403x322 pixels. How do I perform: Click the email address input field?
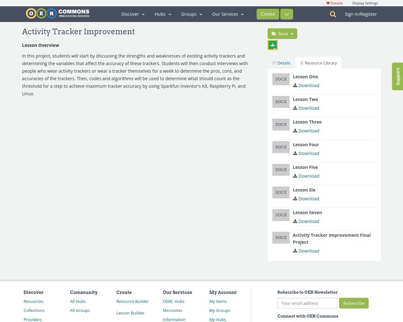[307, 303]
